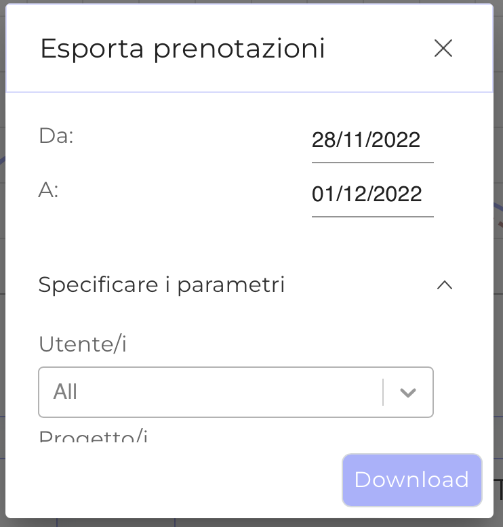This screenshot has height=527, width=503.
Task: Select the day 28 in the Da date
Action: 323,140
